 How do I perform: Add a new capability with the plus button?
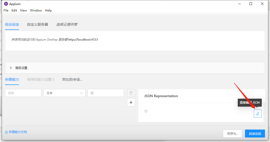pos(131,102)
